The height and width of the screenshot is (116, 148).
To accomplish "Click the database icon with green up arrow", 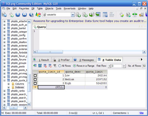I will [85, 14].
